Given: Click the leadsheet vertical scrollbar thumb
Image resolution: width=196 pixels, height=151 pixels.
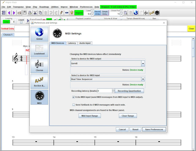Looking at the screenshot, I should [193, 48].
